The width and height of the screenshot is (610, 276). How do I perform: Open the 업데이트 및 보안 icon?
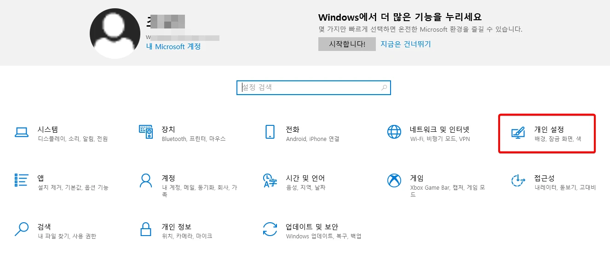[x=270, y=230]
